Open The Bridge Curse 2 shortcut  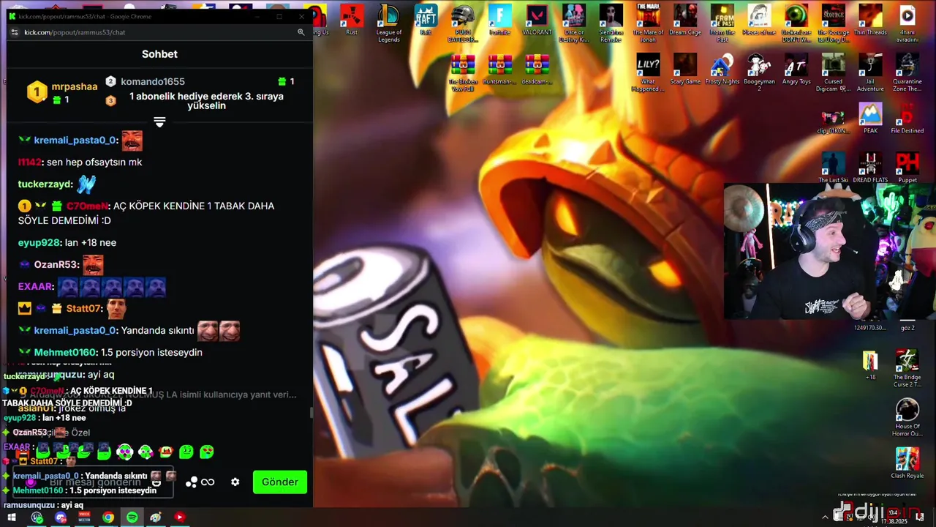click(x=907, y=368)
